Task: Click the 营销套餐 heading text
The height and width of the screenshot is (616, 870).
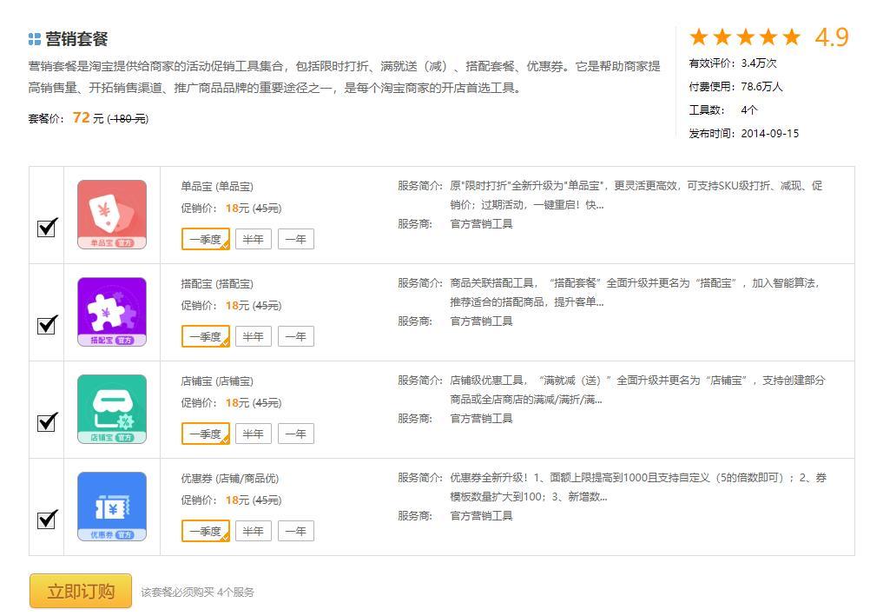Action: click(76, 39)
